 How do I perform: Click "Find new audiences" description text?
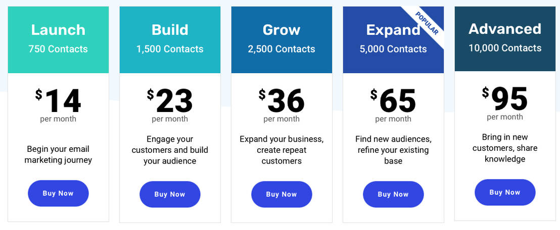(393, 139)
